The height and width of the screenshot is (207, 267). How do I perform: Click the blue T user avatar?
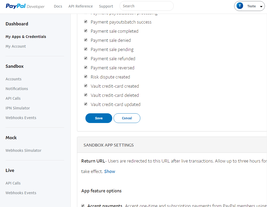(240, 6)
